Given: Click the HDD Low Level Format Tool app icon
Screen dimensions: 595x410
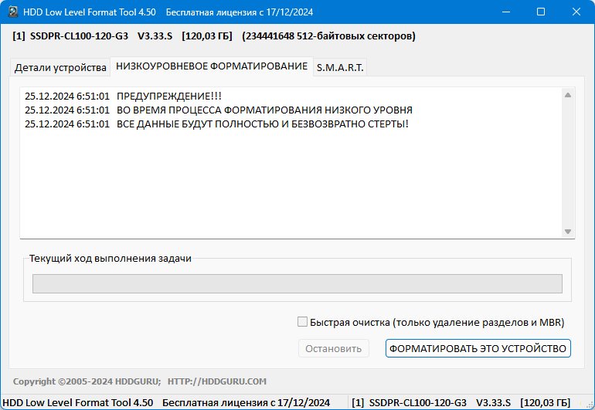Looking at the screenshot, I should click(13, 12).
